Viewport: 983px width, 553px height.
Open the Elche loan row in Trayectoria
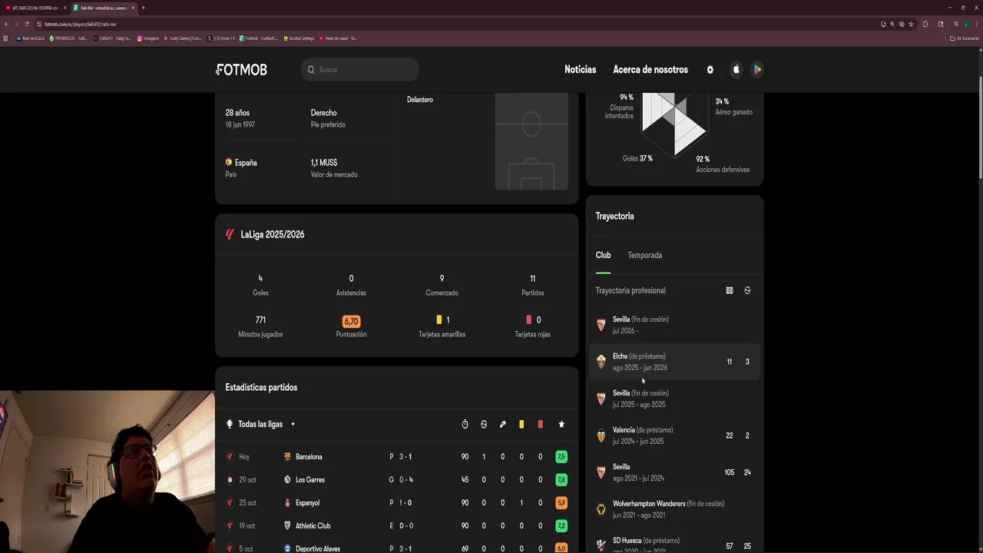point(674,362)
